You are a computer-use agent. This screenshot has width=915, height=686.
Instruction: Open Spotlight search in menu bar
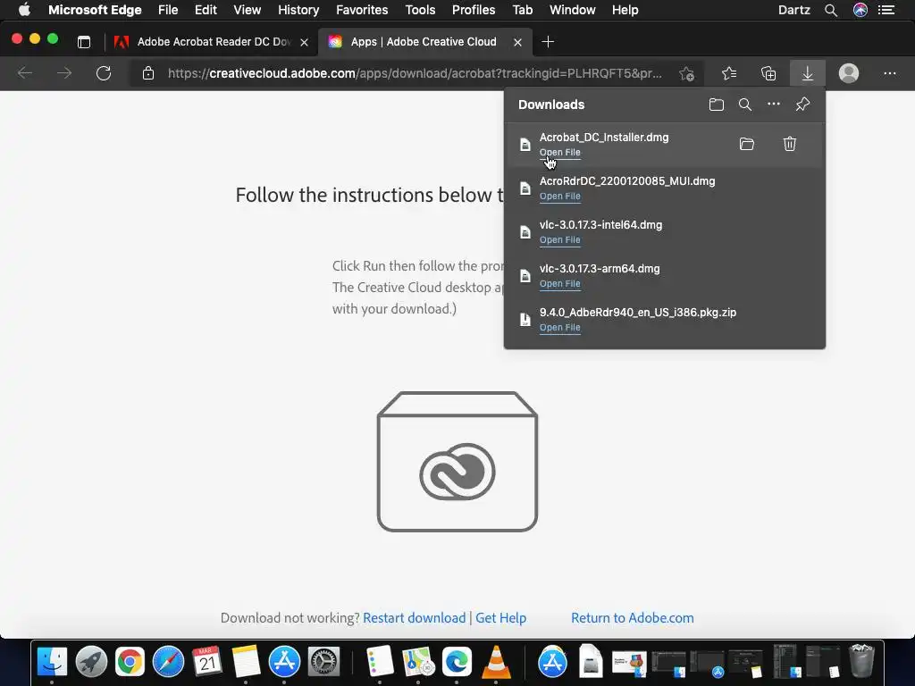pos(831,10)
